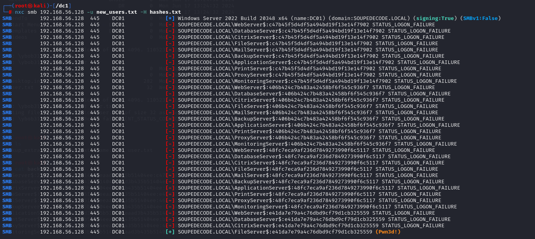The width and height of the screenshot is (535, 239).
Task: Click ApplicationServer$:48fc7eca9af236d7849273990f6c5117
Action: point(314,188)
